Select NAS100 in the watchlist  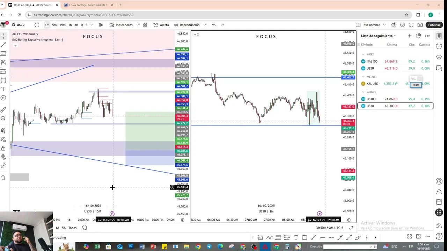pyautogui.click(x=395, y=61)
